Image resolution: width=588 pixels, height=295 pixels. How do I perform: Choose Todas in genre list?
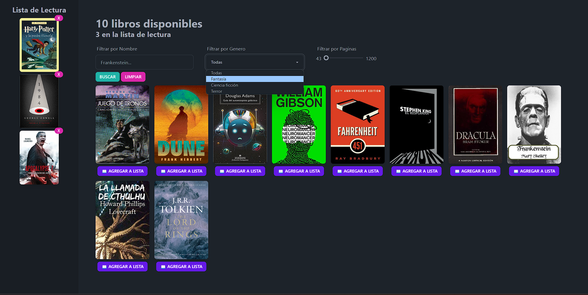coord(255,73)
